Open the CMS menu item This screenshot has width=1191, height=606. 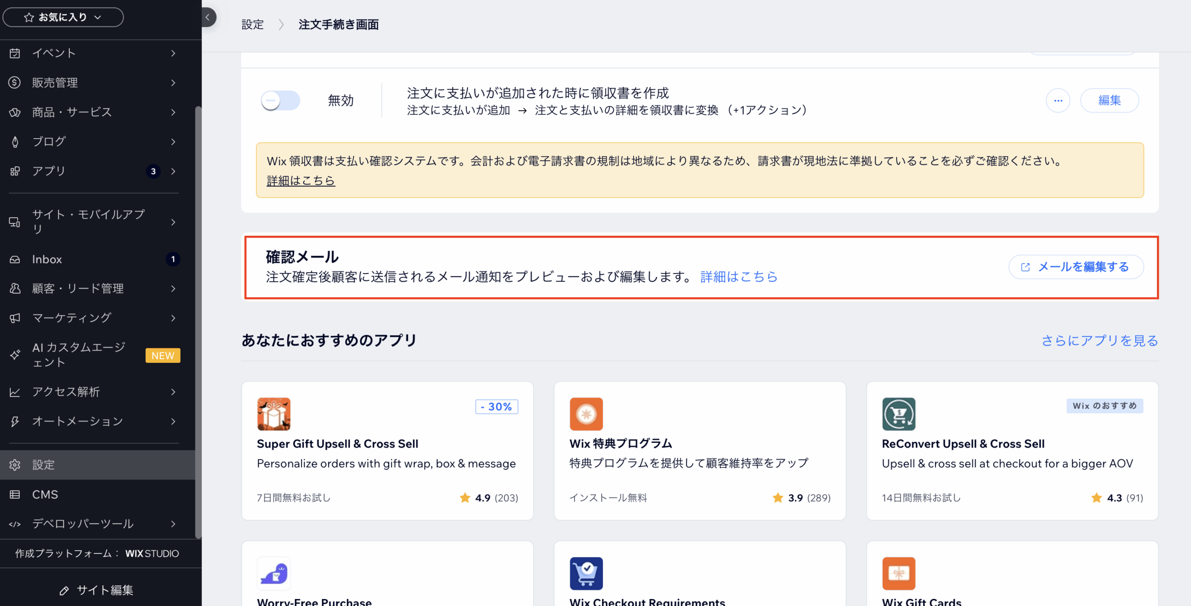[x=45, y=494]
